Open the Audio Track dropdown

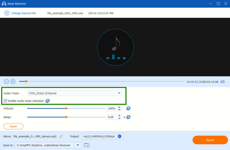[74, 93]
